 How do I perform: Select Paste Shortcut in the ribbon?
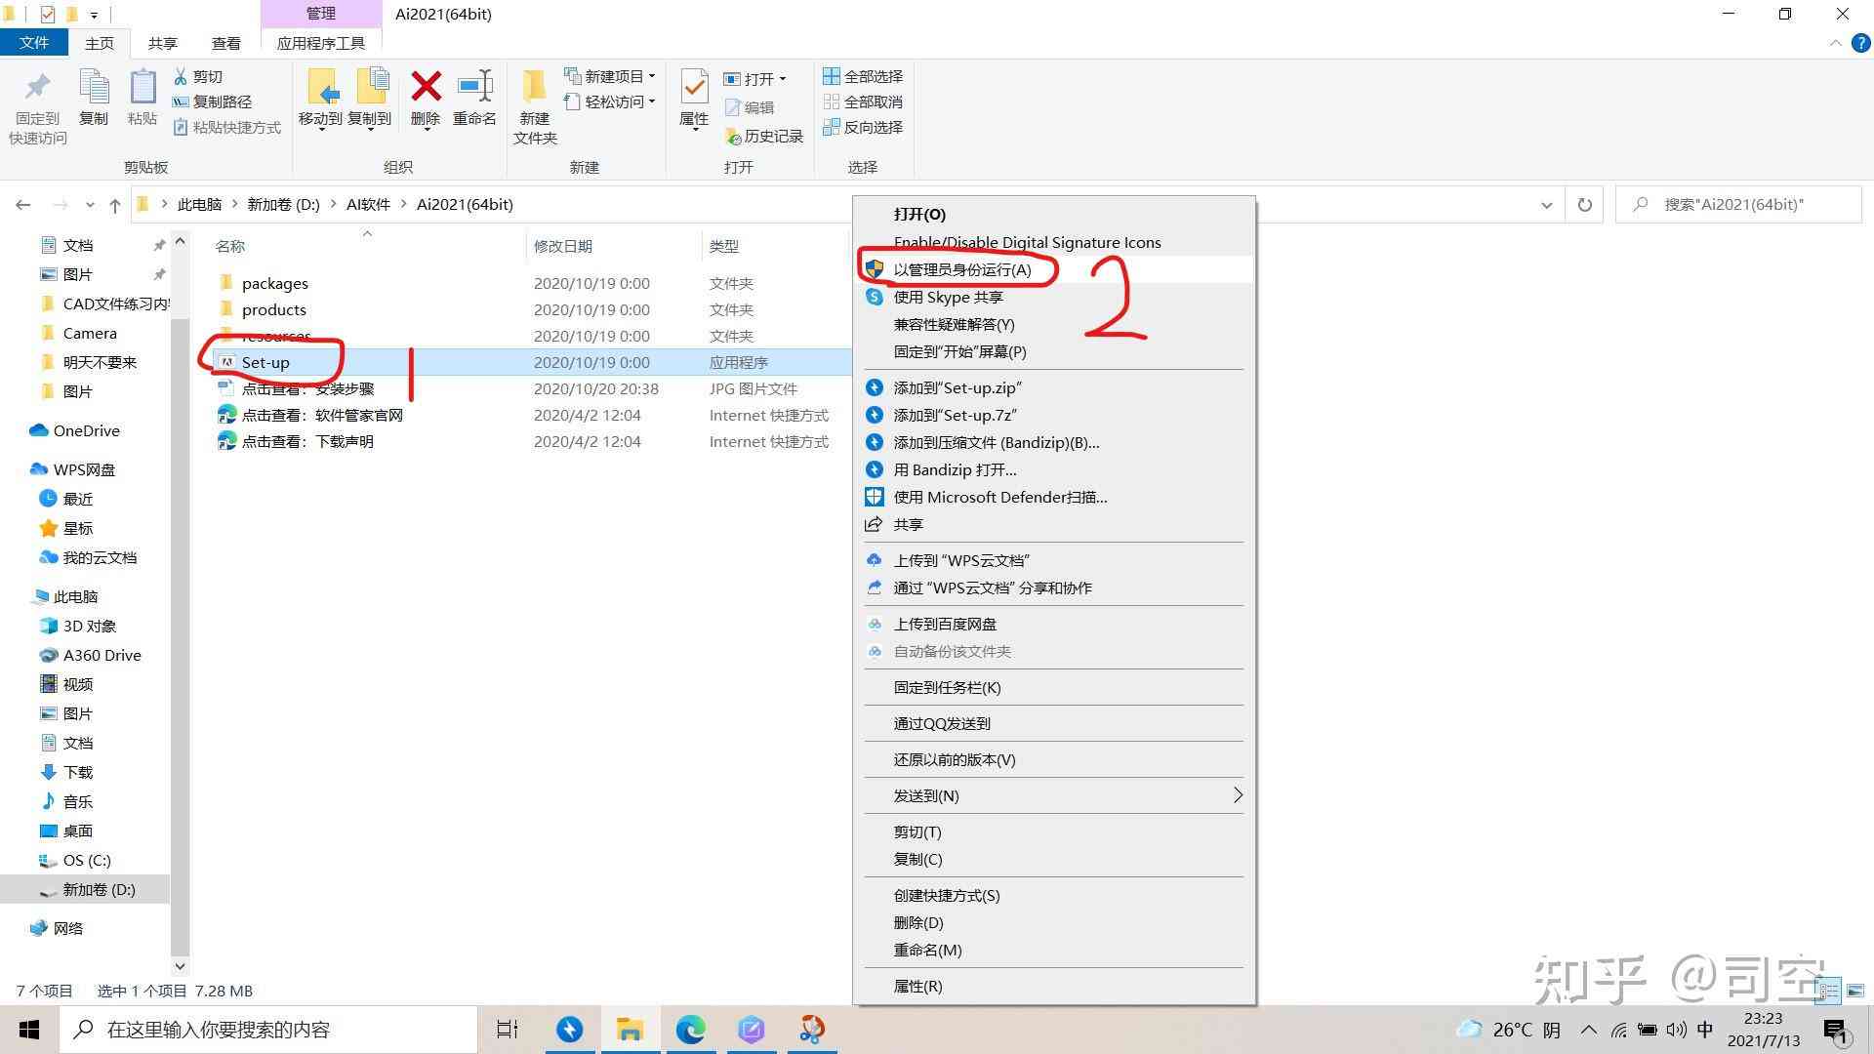(226, 127)
